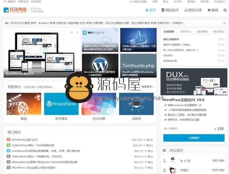
Task: Click the DUX plus promo banner
Action: click(194, 82)
